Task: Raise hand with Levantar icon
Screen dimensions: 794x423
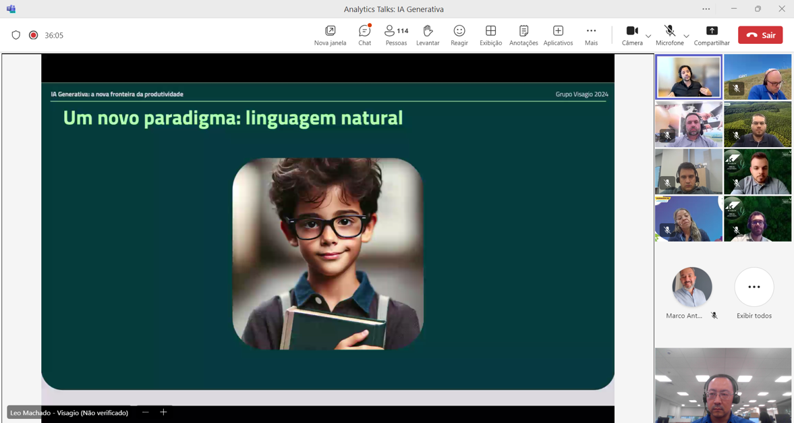Action: click(x=428, y=35)
